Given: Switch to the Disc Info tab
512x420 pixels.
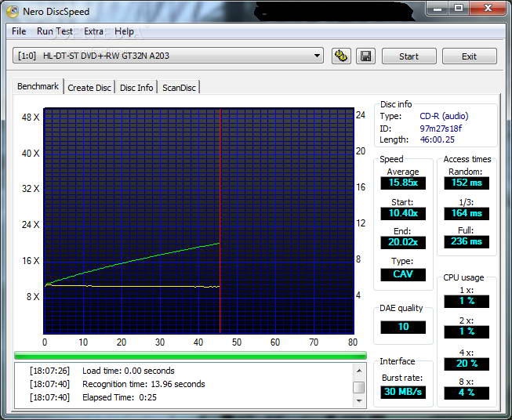Looking at the screenshot, I should tap(136, 88).
